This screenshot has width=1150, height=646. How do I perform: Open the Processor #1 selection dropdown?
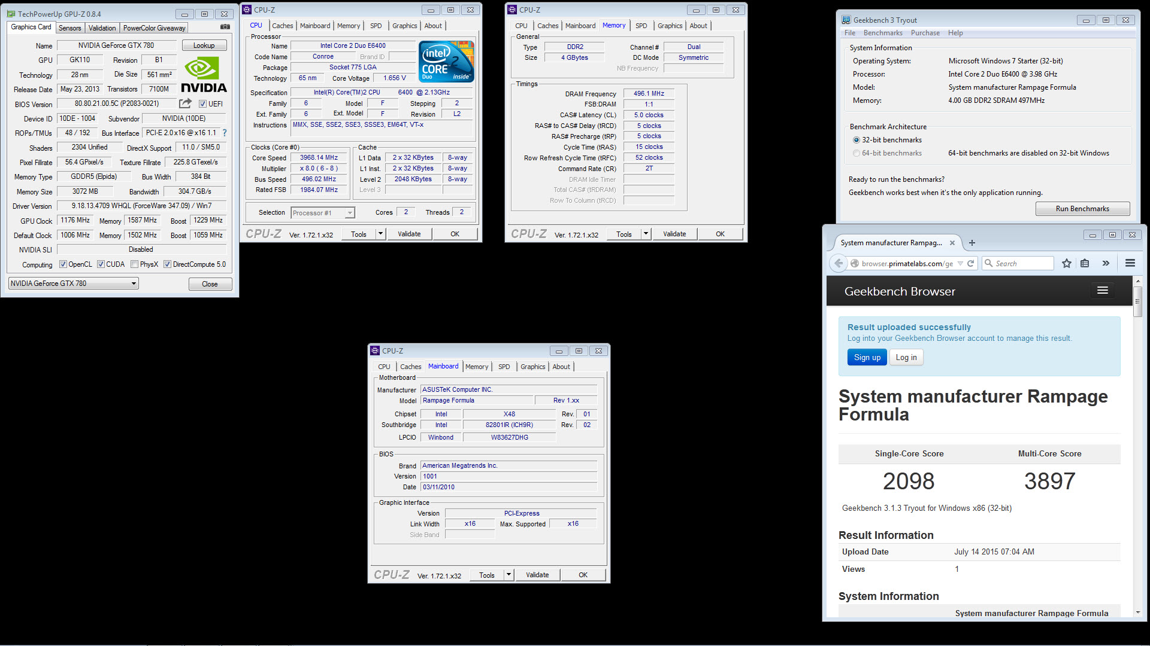coord(323,213)
